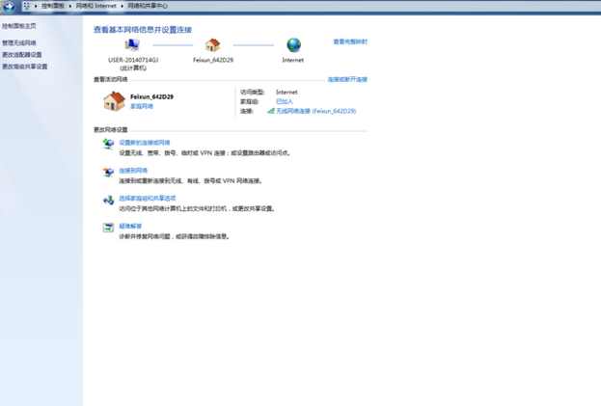
Task: Open 更改适配器设置 in the sidebar
Action: tap(22, 55)
